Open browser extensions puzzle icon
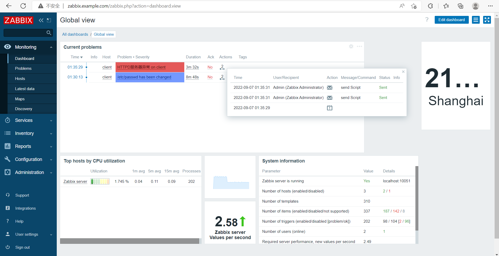Image resolution: width=499 pixels, height=256 pixels. [x=430, y=6]
